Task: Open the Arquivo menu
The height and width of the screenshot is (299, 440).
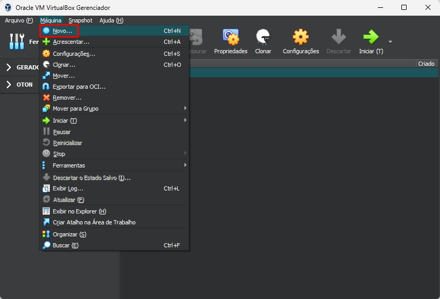Action: (x=19, y=20)
